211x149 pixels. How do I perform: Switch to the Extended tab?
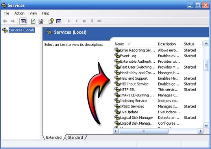click(54, 137)
